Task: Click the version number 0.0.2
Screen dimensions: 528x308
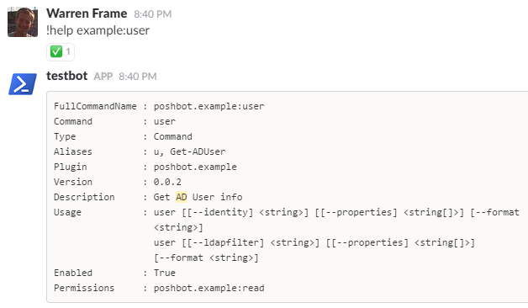Action: [x=167, y=182]
